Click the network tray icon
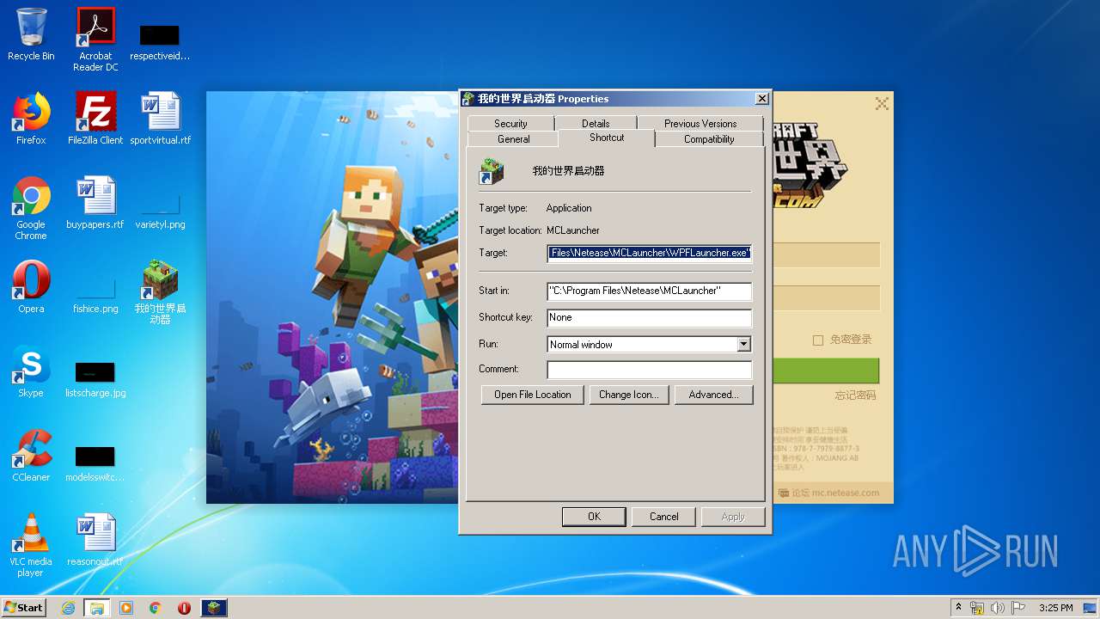The height and width of the screenshot is (619, 1100). click(977, 608)
